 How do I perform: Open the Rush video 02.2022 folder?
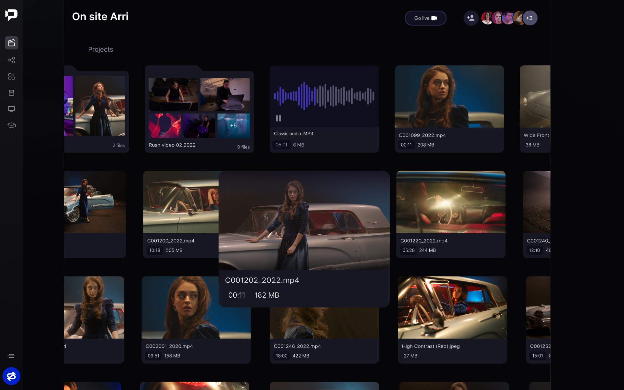(199, 109)
